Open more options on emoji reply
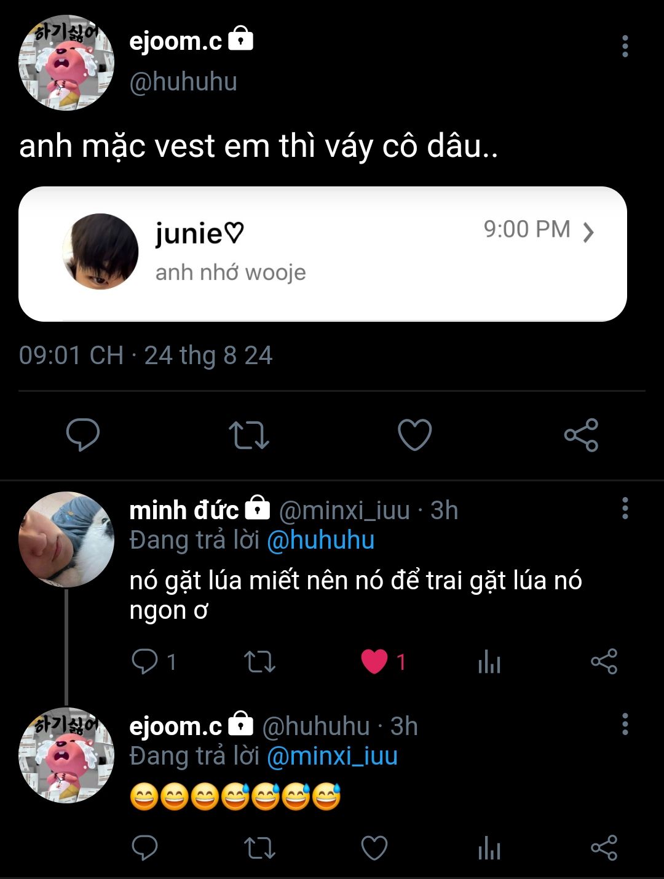 click(x=625, y=725)
